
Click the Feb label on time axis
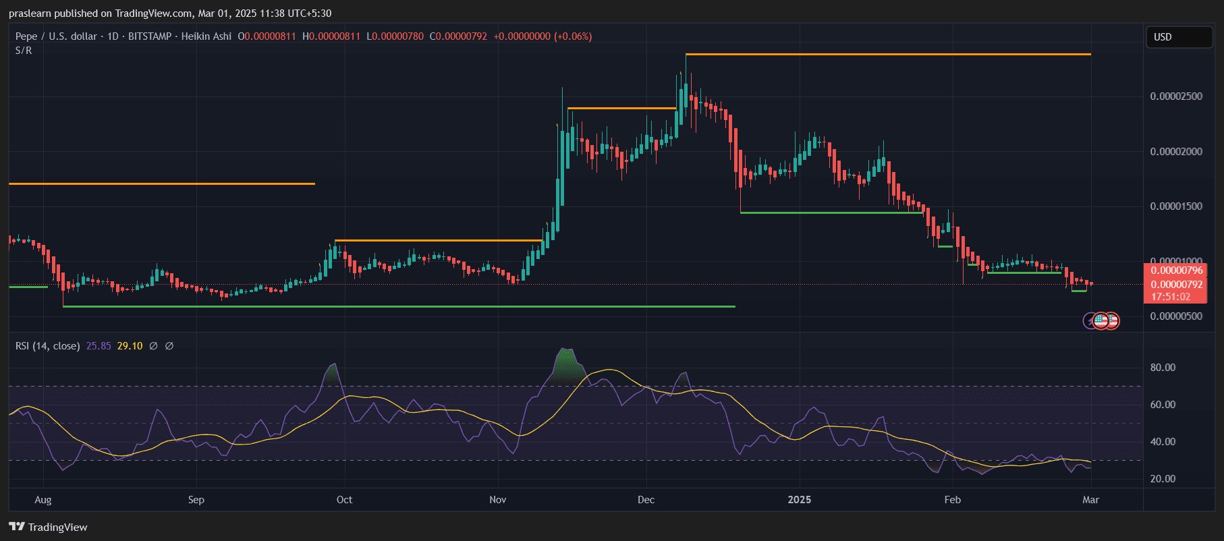pyautogui.click(x=953, y=500)
